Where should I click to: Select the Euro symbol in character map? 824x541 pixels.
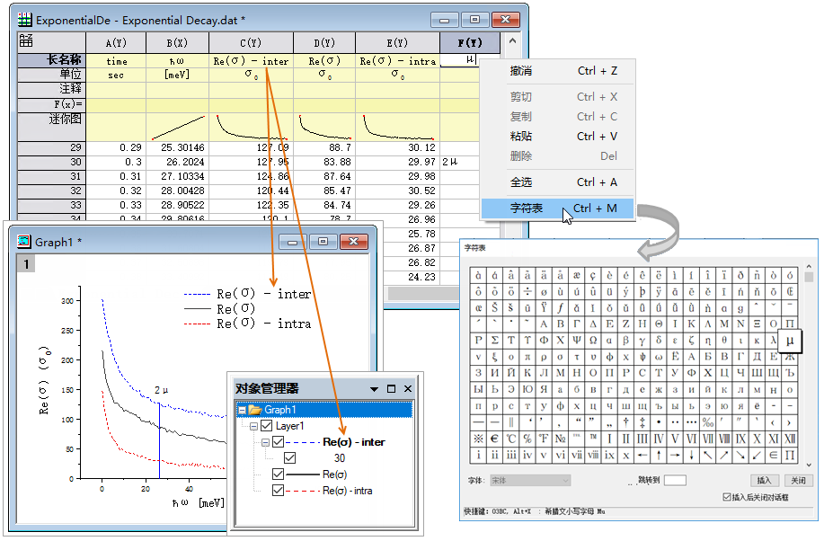[495, 439]
